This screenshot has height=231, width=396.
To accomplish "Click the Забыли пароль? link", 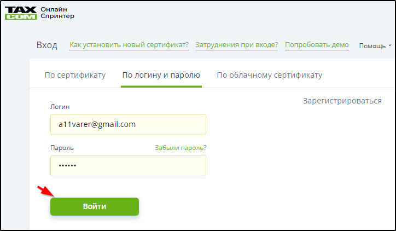I will (180, 148).
